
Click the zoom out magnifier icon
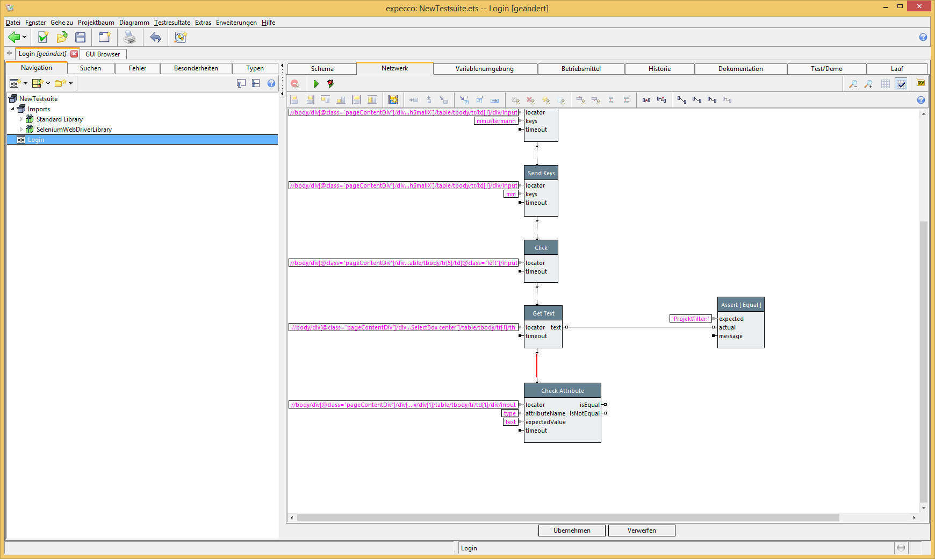pyautogui.click(x=853, y=84)
